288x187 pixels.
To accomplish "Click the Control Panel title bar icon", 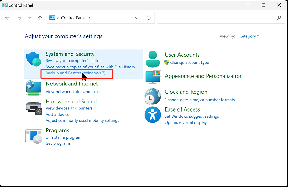I will 5,5.
